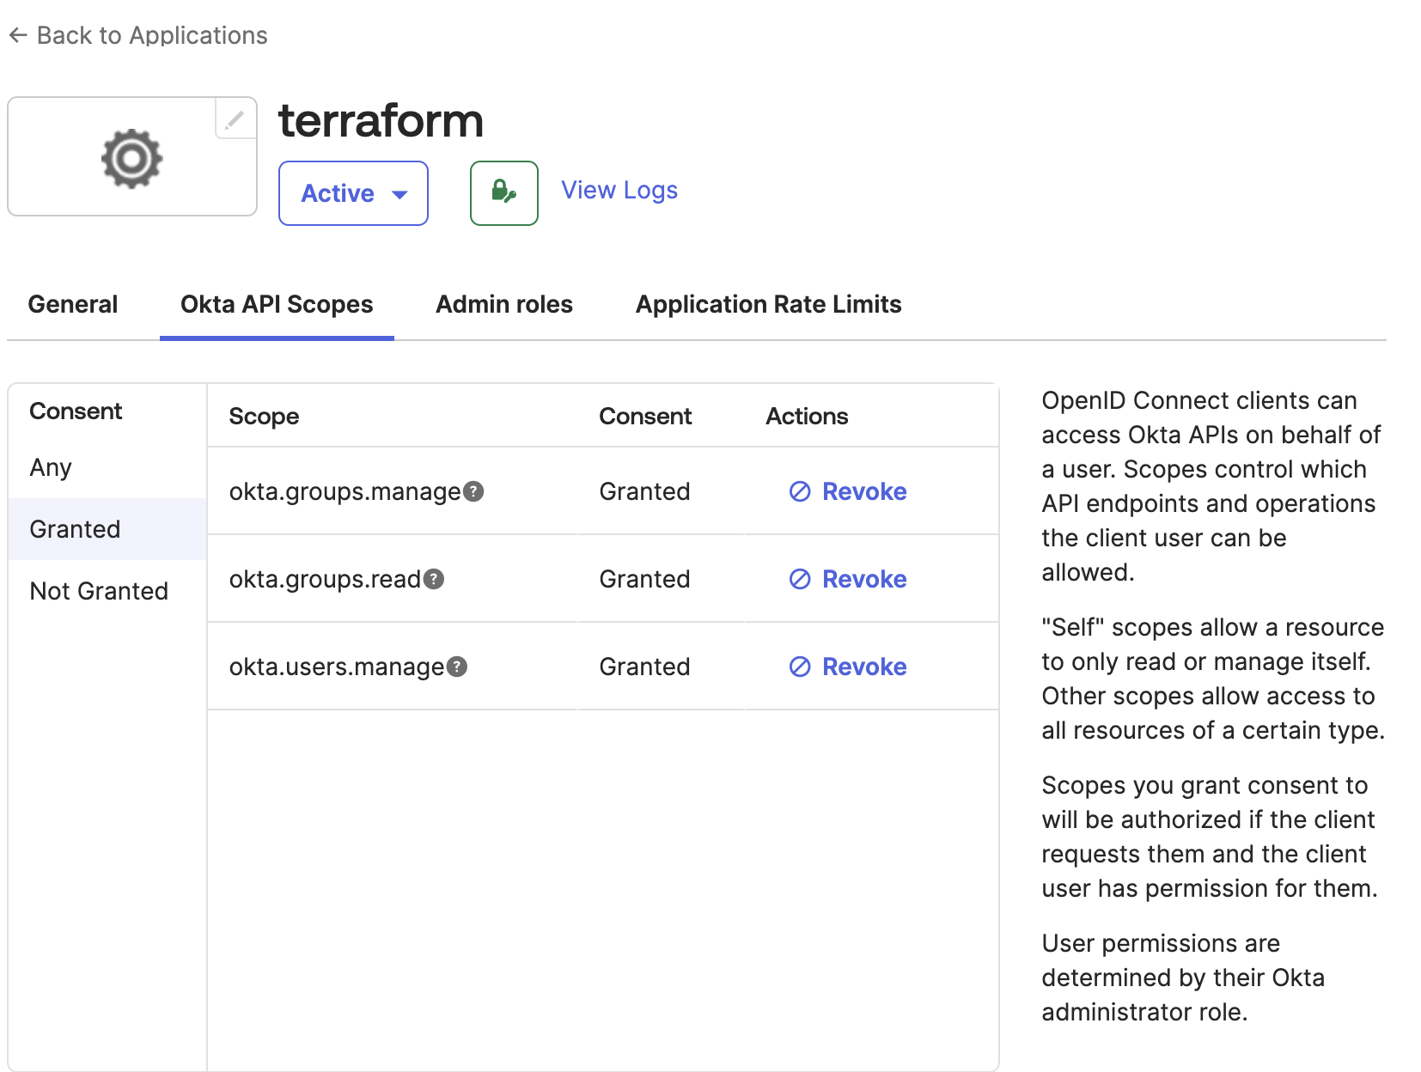
Task: Switch to Application Rate Limits tab
Action: pyautogui.click(x=769, y=304)
